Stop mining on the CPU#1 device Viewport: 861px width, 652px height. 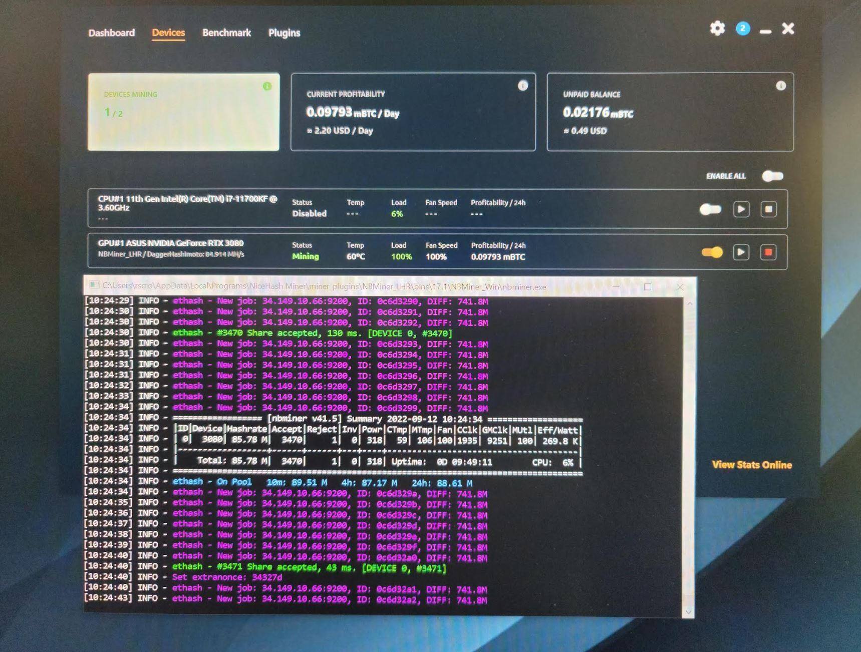pos(768,209)
